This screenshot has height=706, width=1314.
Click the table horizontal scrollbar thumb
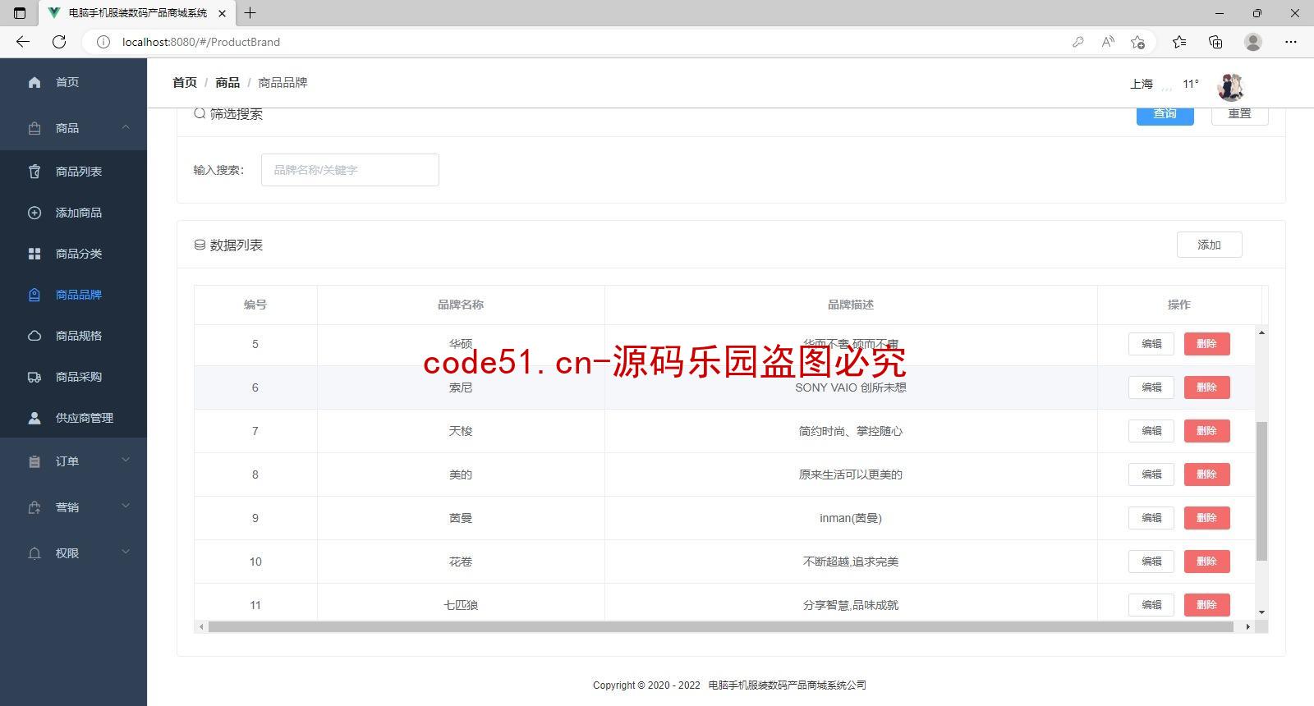721,626
